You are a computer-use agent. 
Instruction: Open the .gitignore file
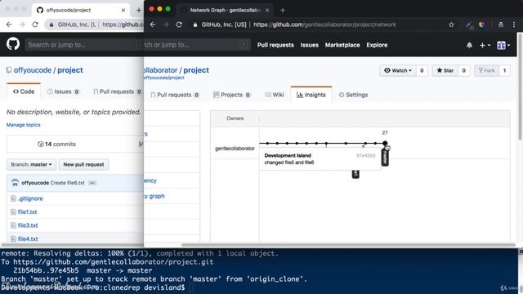(30, 198)
